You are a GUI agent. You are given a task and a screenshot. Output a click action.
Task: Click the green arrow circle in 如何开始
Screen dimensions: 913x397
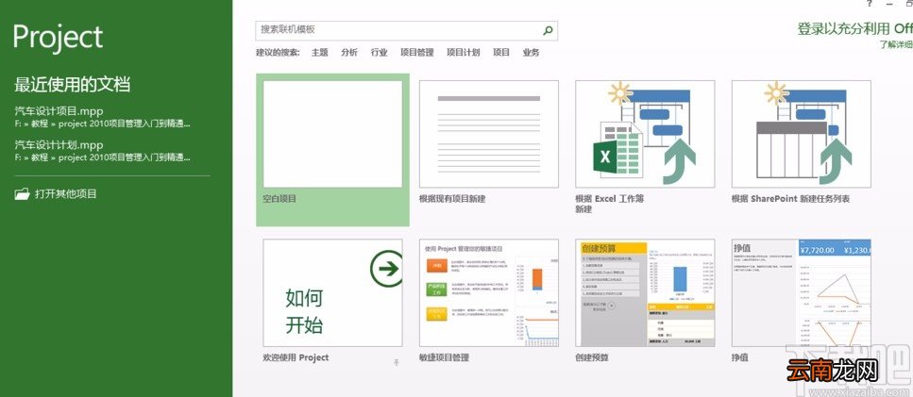coord(386,268)
